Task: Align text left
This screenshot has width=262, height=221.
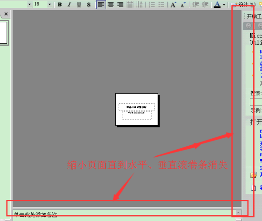Action: [101, 4]
